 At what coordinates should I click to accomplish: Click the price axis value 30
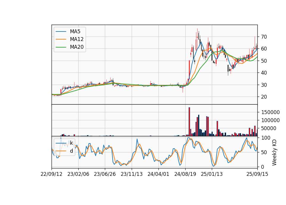[x=264, y=85]
